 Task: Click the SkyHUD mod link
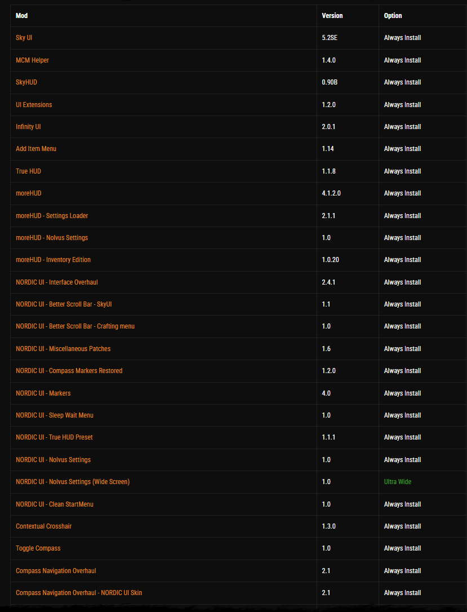point(26,82)
